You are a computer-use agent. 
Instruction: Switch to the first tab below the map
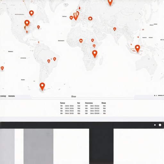[3, 96]
